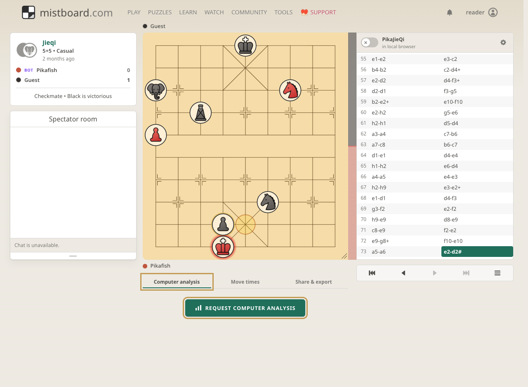Image resolution: width=528 pixels, height=387 pixels.
Task: Open the WATCH menu
Action: click(x=214, y=12)
